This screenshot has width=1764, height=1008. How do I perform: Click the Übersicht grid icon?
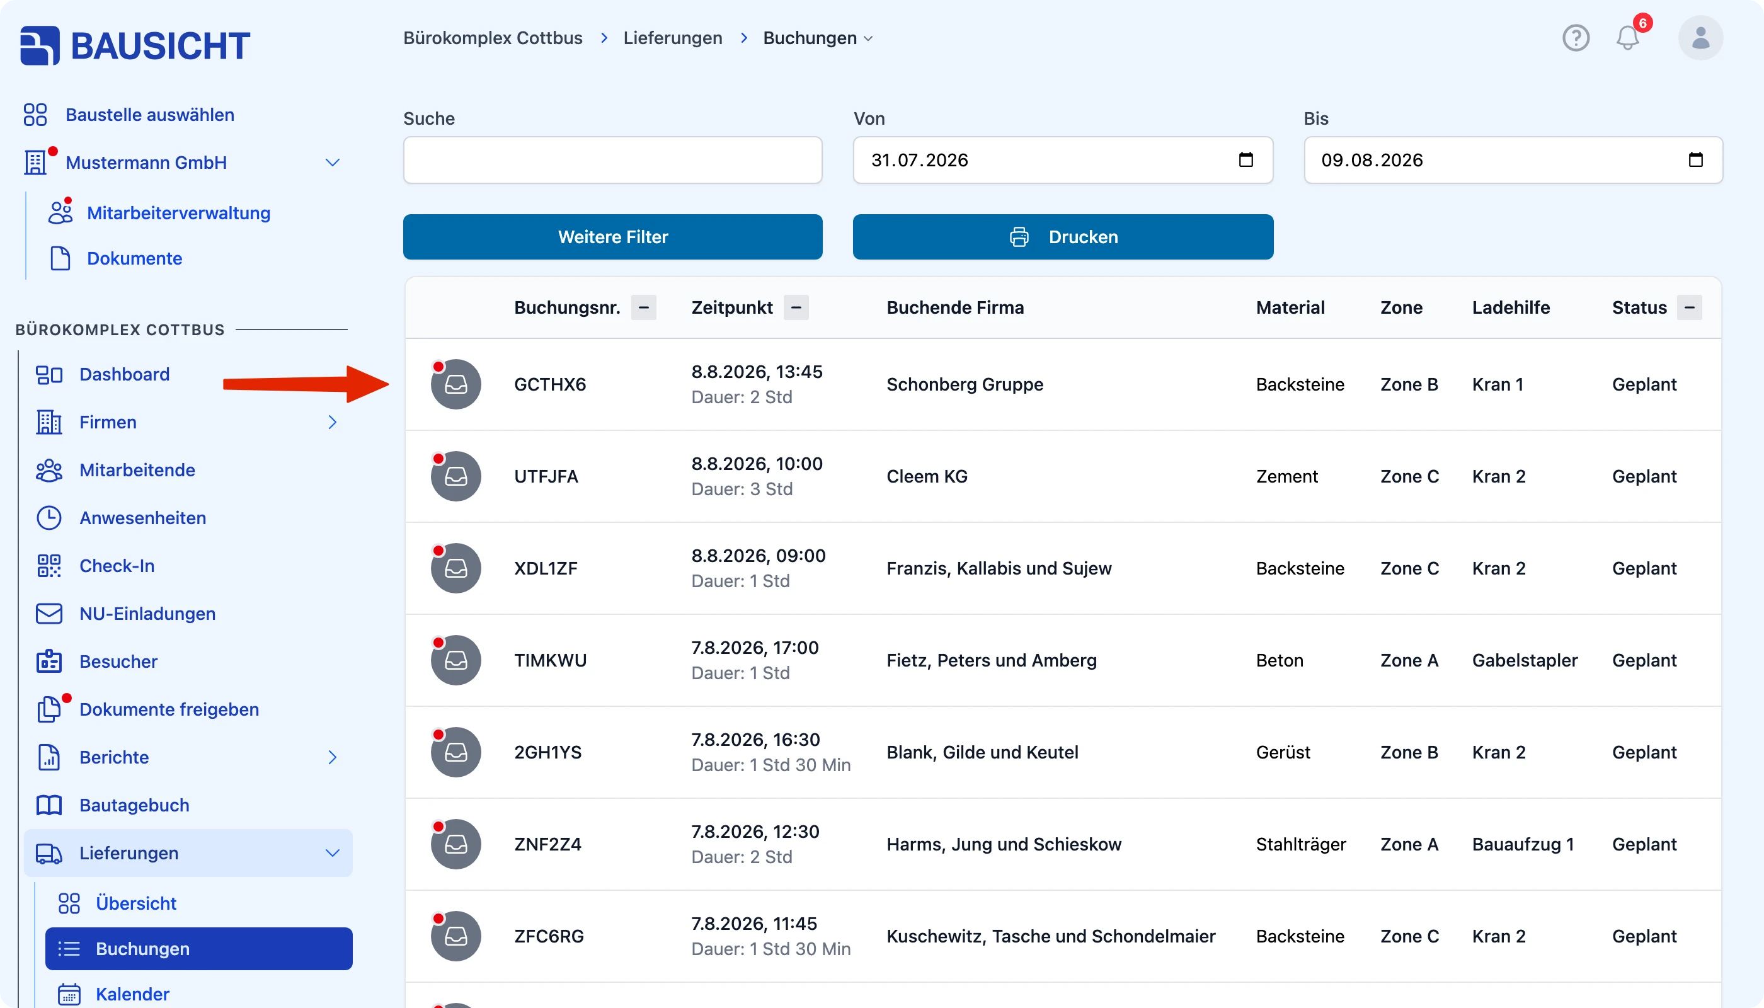(69, 903)
